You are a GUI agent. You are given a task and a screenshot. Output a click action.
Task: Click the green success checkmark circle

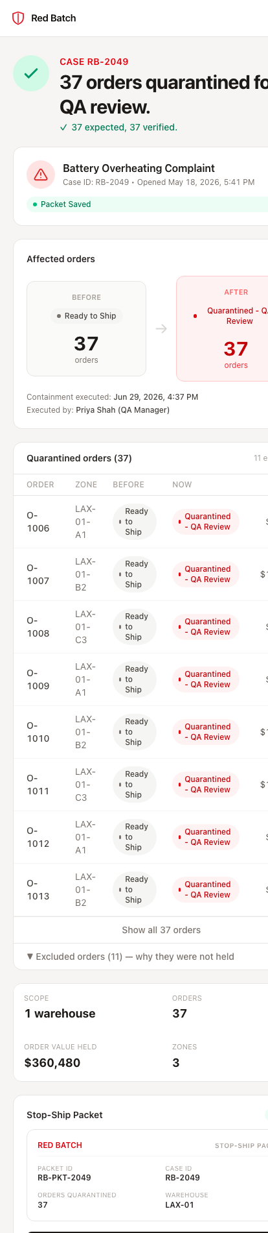(x=30, y=74)
